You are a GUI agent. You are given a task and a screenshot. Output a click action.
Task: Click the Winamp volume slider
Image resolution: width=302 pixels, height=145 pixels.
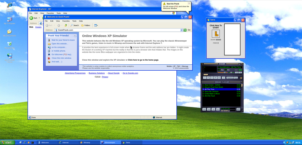point(222,73)
